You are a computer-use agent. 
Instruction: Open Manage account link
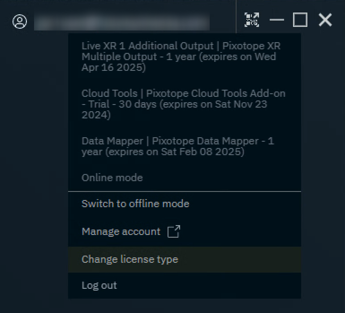click(121, 231)
